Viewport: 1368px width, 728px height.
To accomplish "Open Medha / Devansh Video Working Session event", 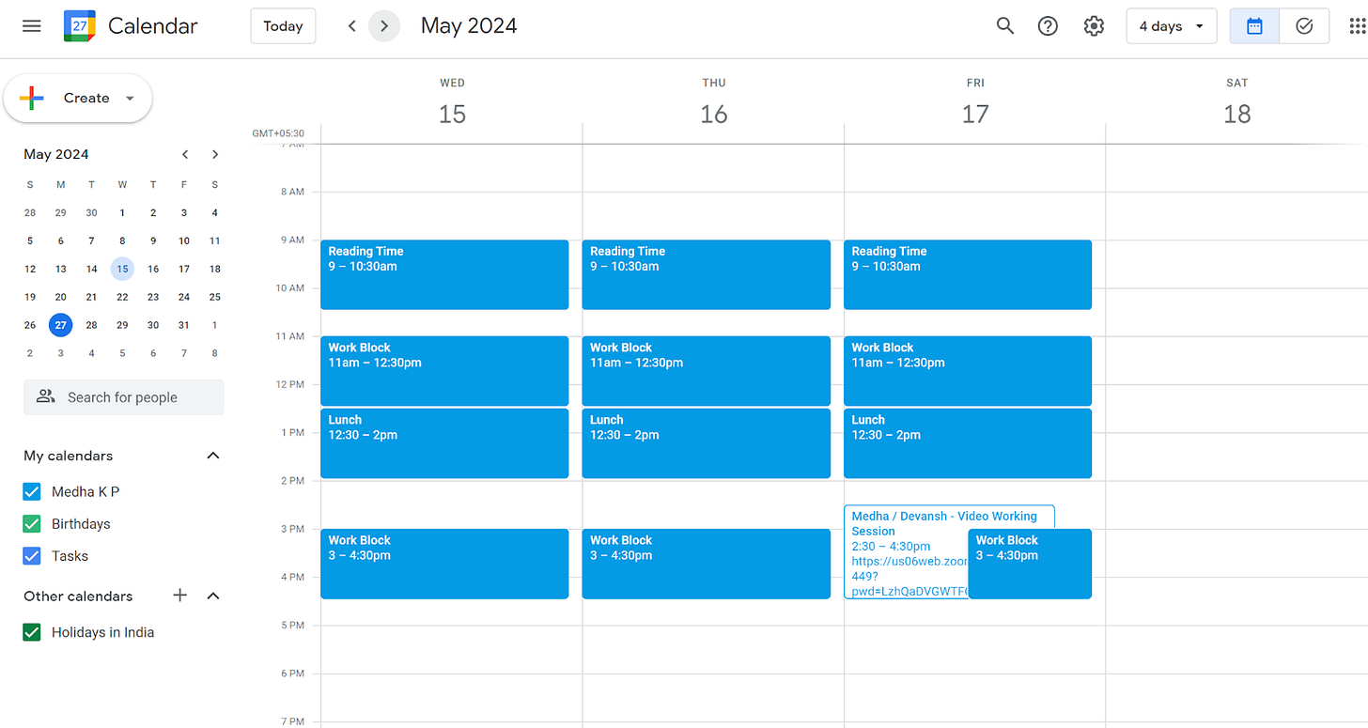I will [x=907, y=554].
